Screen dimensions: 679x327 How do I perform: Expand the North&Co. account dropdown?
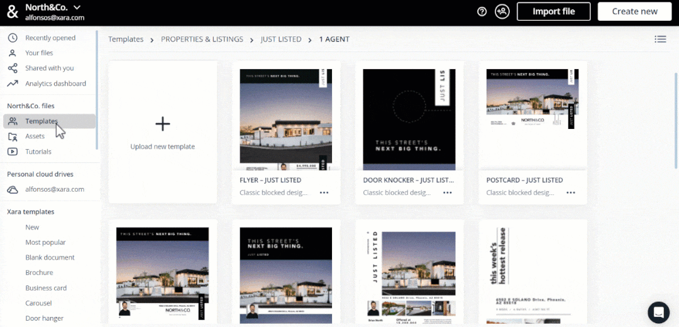(77, 8)
